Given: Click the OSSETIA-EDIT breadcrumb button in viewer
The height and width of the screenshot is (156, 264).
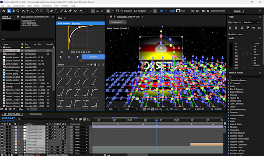Looking at the screenshot, I should pos(117,22).
